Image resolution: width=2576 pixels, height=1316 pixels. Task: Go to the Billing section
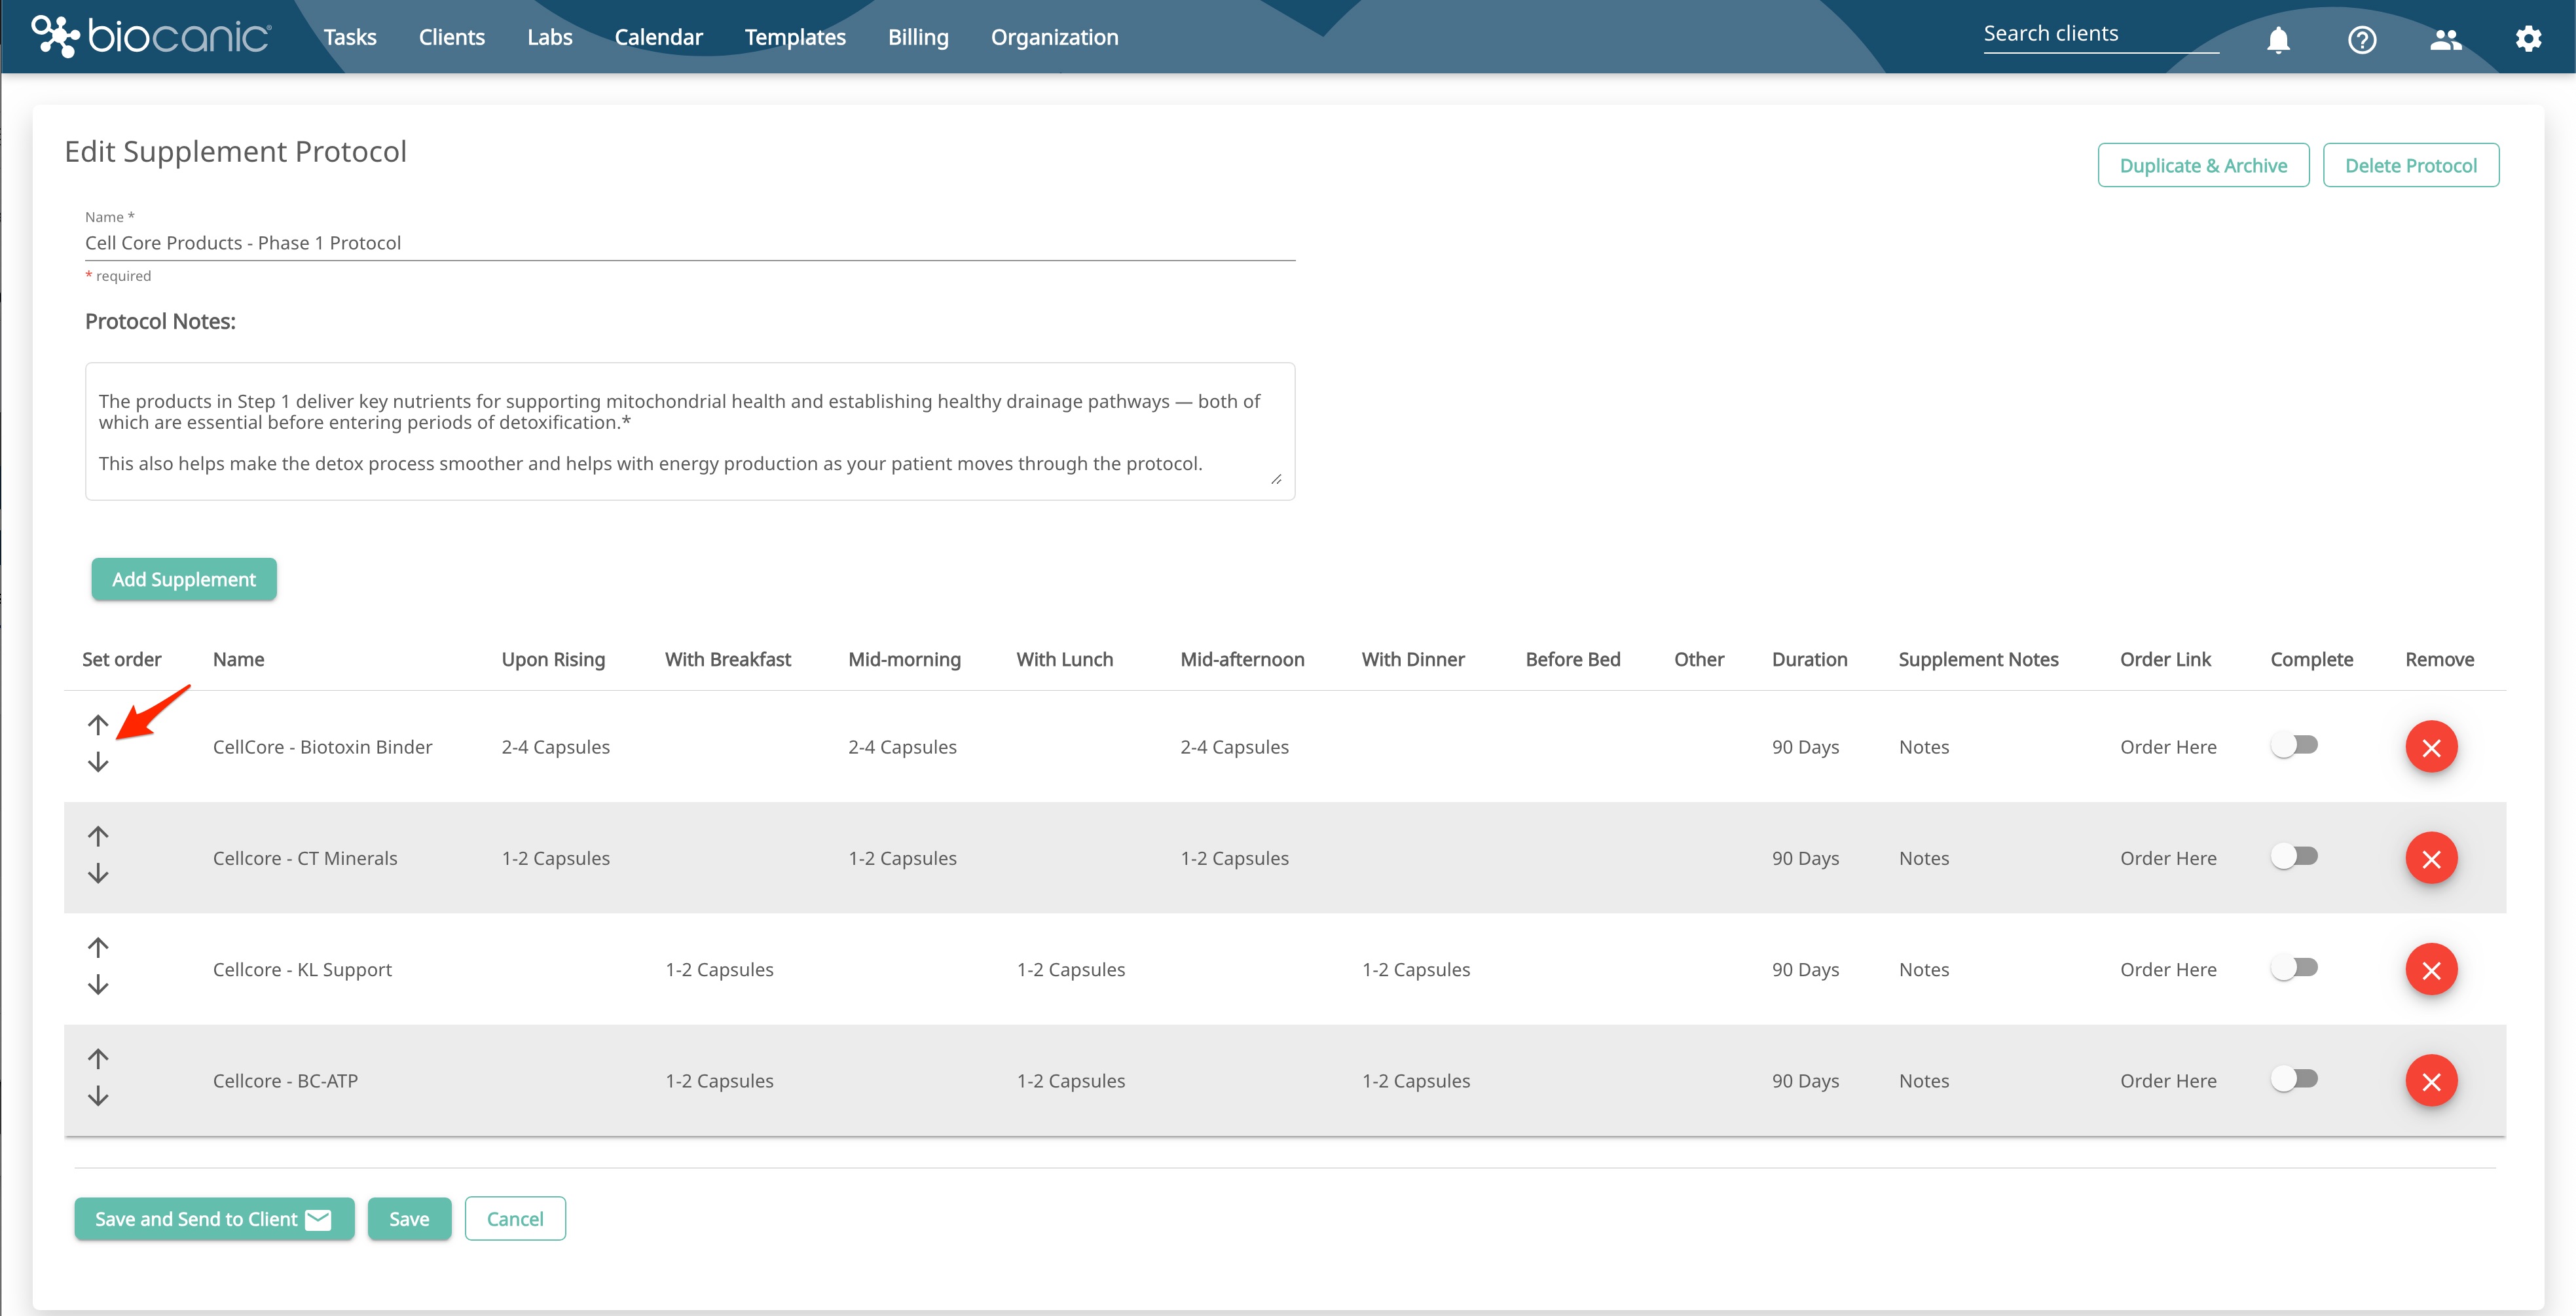tap(918, 37)
